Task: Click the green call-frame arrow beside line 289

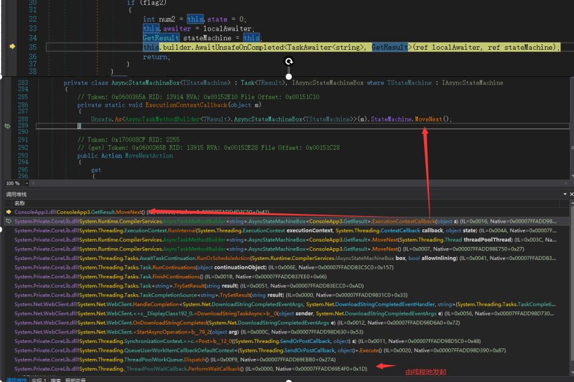Action: point(7,126)
